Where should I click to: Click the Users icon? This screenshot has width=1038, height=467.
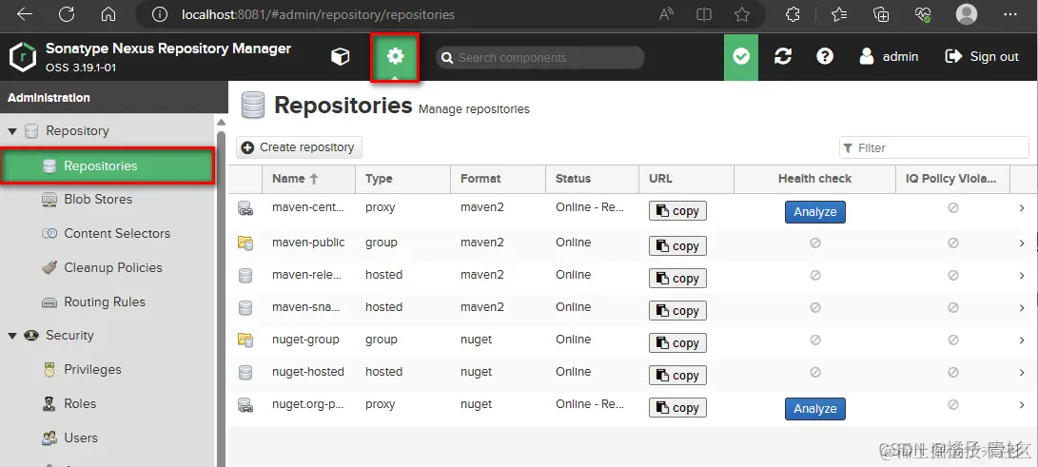pos(49,438)
